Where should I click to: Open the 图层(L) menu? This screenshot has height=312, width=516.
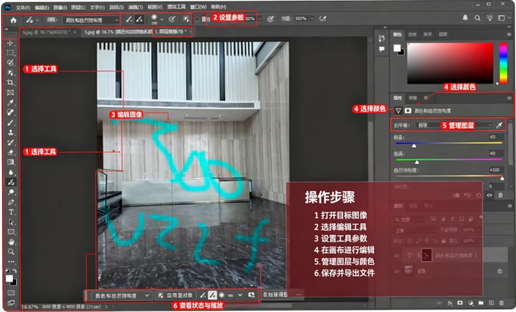[x=78, y=7]
